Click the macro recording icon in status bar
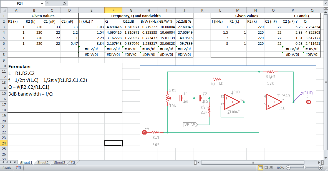 pyautogui.click(x=18, y=168)
